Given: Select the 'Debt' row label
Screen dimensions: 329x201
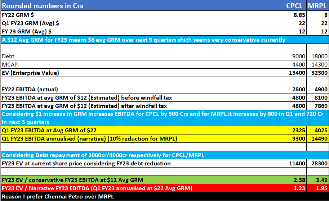Looking at the screenshot, I should (x=143, y=56).
